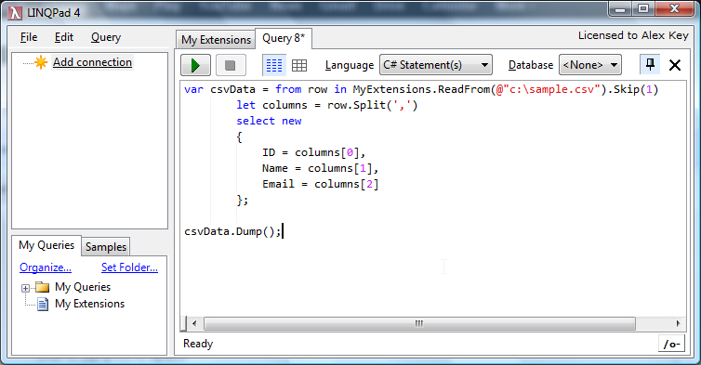The height and width of the screenshot is (365, 701).
Task: Close the query with X icon
Action: (x=675, y=65)
